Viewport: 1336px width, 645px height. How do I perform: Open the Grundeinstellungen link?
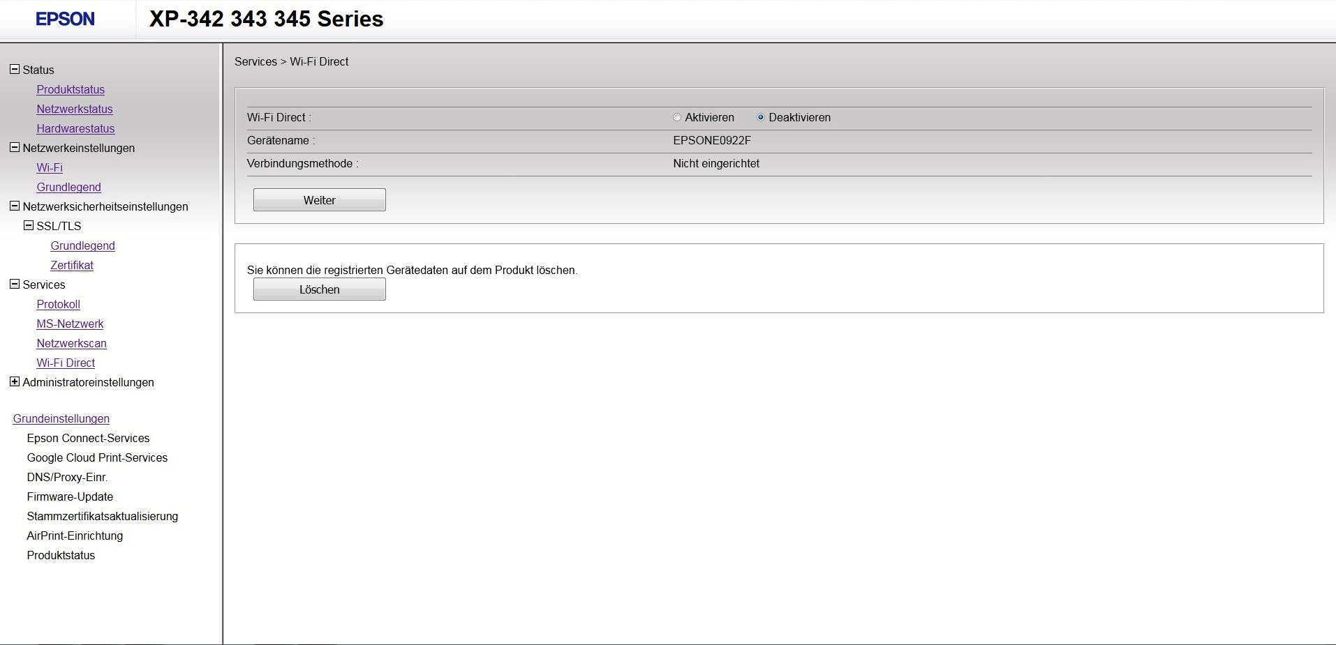(61, 419)
